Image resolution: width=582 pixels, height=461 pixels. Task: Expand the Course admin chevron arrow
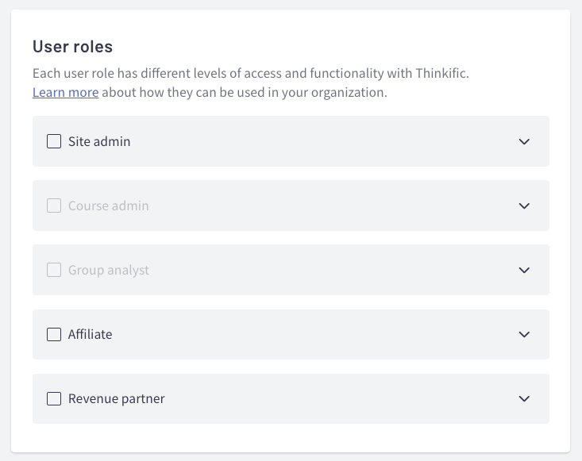(x=524, y=206)
